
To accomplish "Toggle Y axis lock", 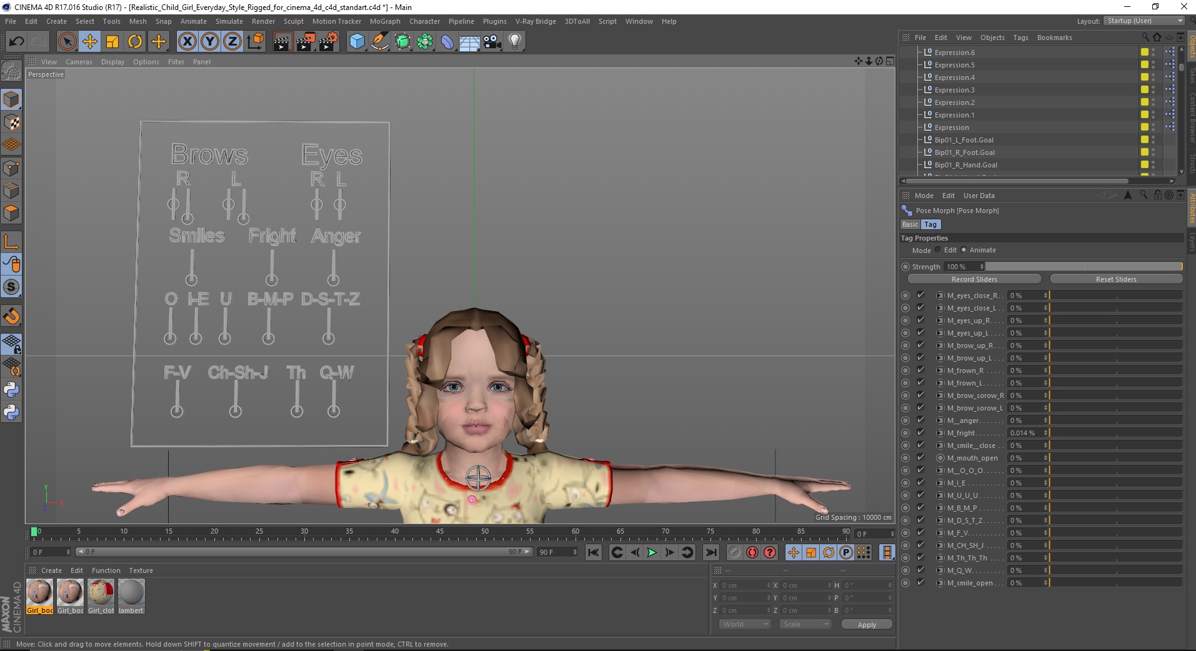I will [x=210, y=42].
